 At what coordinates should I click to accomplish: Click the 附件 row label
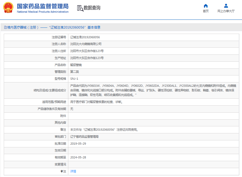(x=63, y=116)
